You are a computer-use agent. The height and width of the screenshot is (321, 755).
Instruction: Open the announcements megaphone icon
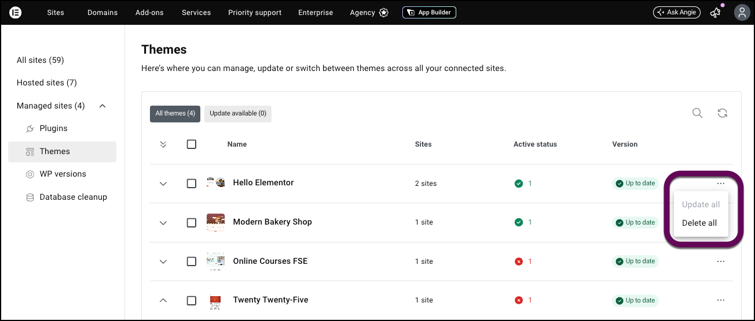716,12
